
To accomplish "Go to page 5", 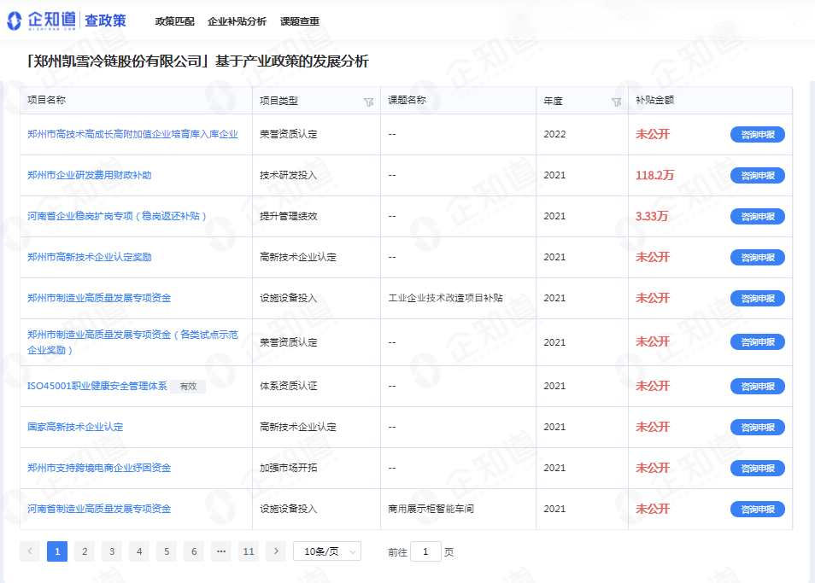I will [167, 551].
